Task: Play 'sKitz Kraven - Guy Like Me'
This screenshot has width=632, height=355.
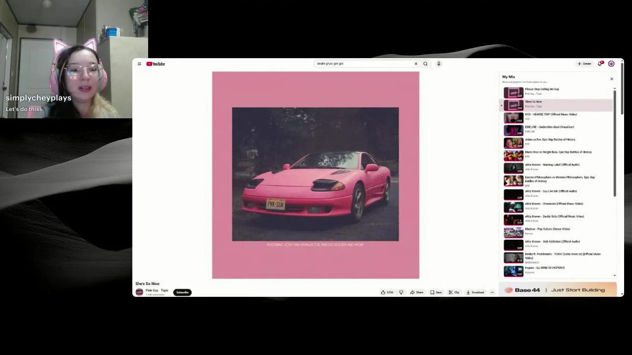Action: 557,194
